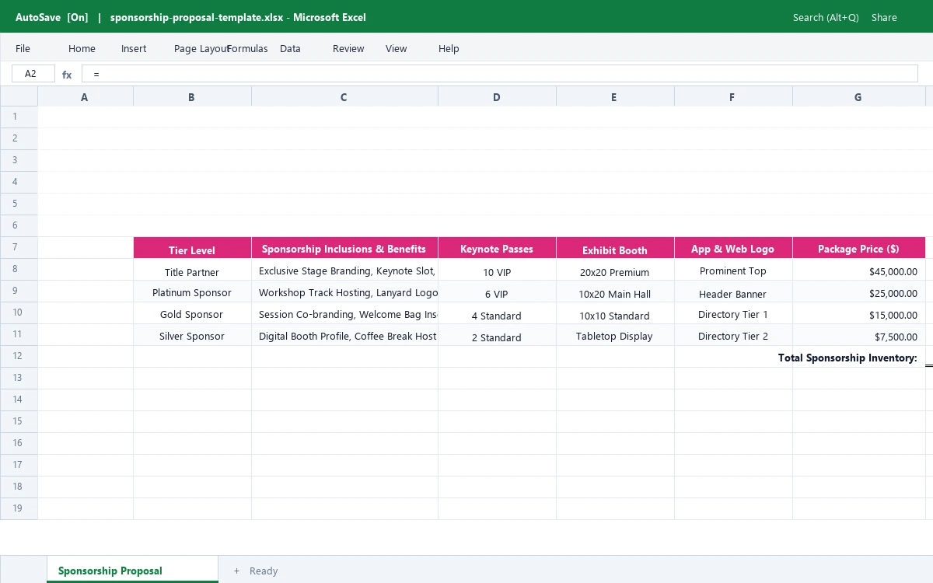Open the Formulas tab

coord(247,48)
